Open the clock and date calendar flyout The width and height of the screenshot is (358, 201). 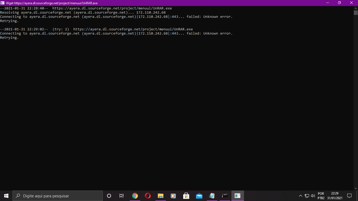(x=335, y=196)
